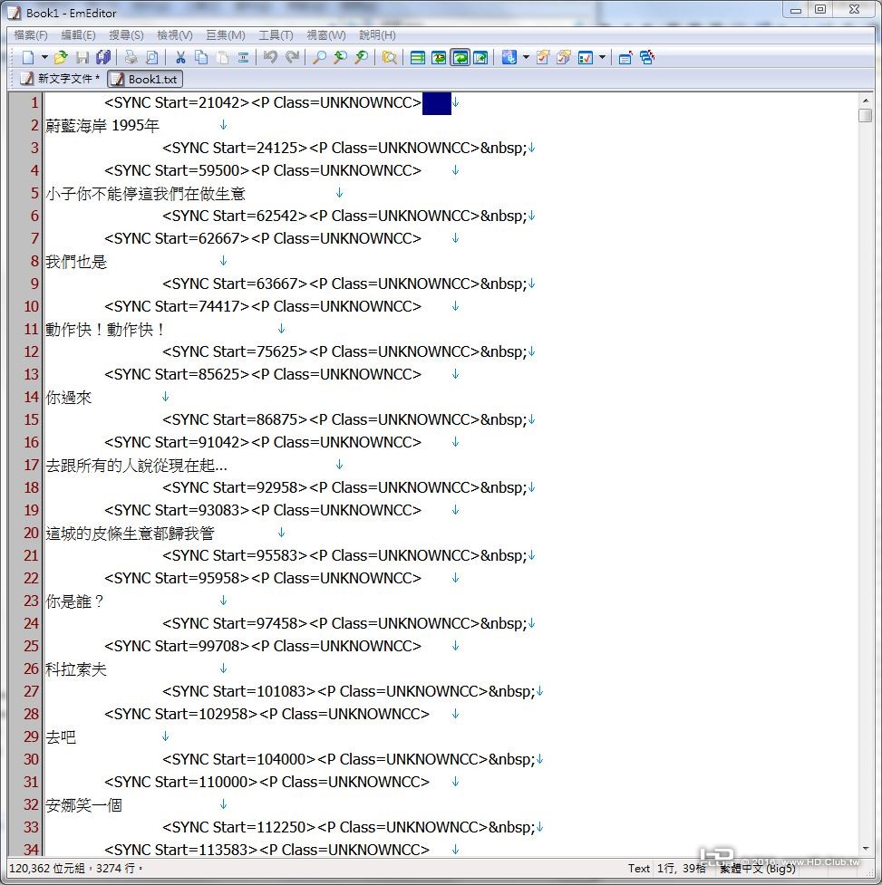Create a new file with the New icon
882x885 pixels.
[x=28, y=57]
